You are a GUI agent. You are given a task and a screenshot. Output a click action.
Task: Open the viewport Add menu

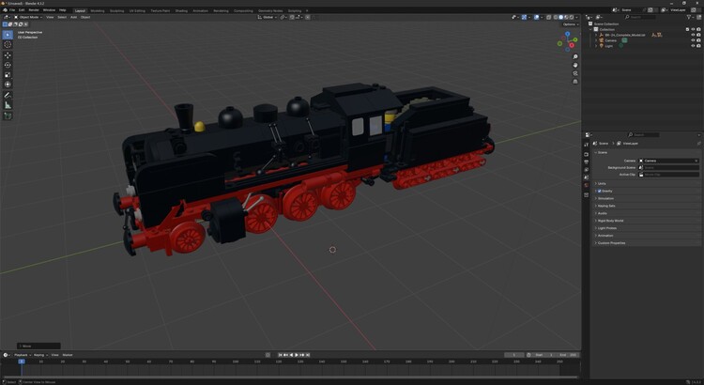click(73, 17)
